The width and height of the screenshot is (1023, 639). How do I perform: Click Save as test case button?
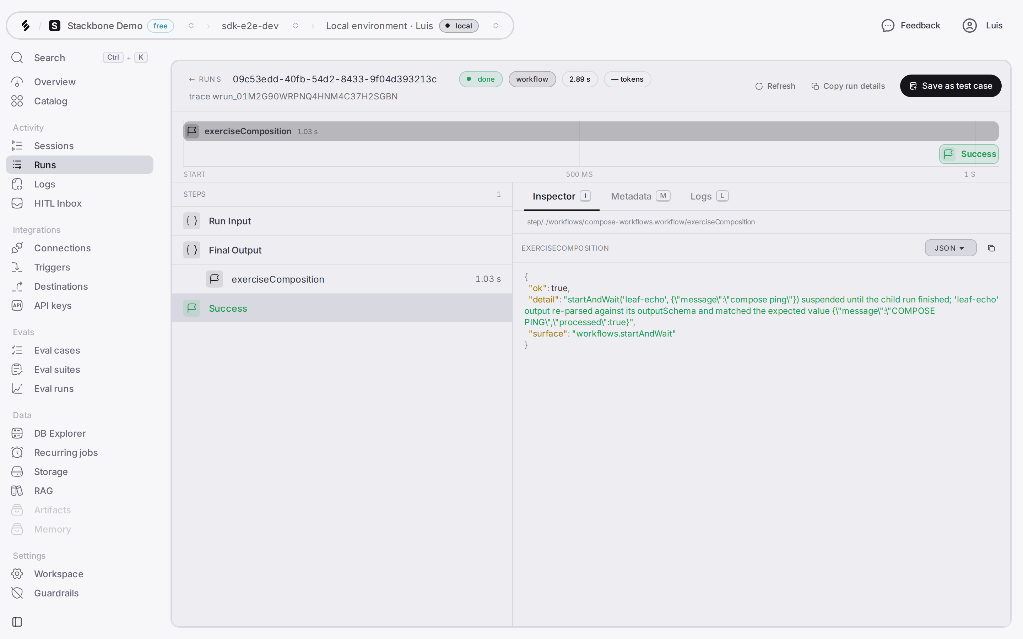click(x=950, y=86)
